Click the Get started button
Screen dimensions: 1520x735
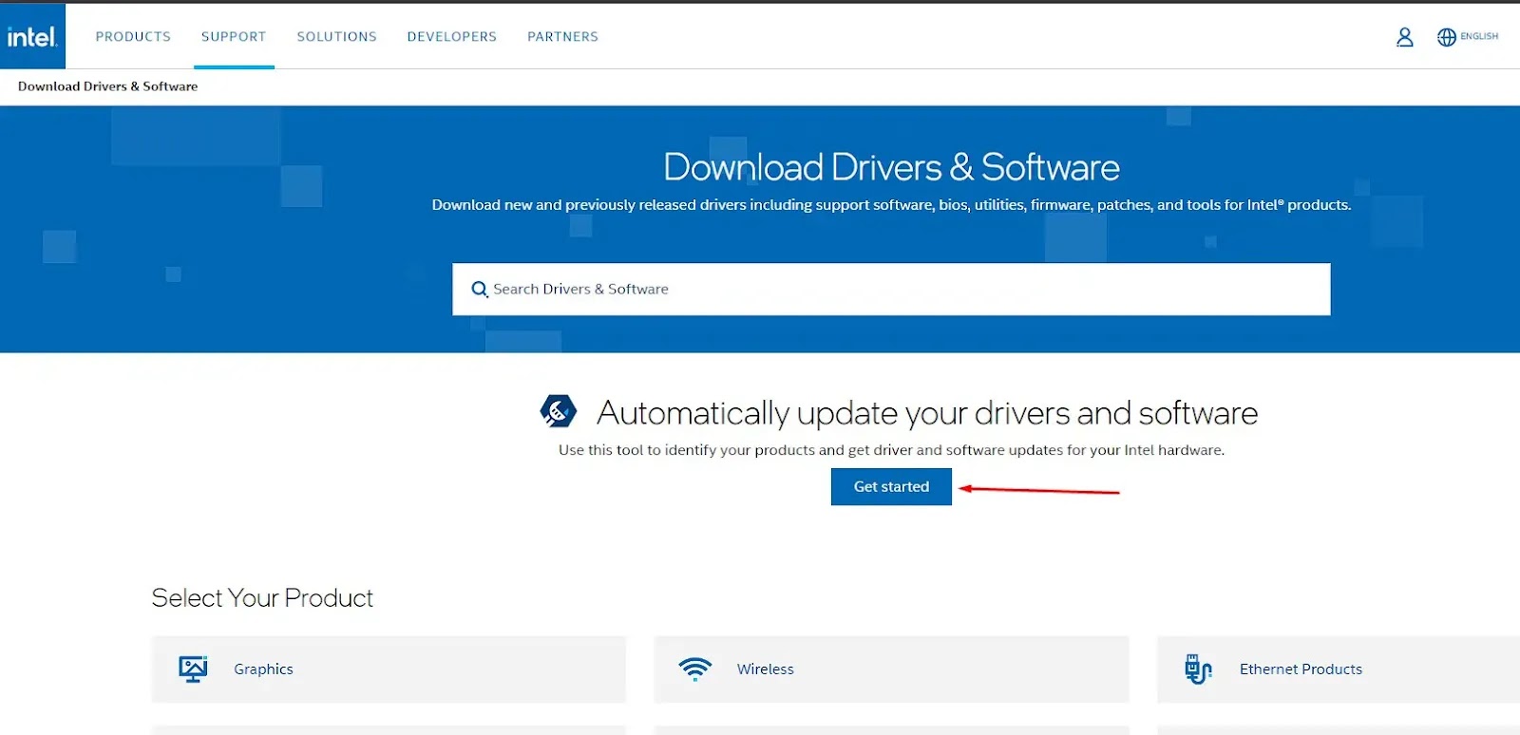[x=891, y=486]
